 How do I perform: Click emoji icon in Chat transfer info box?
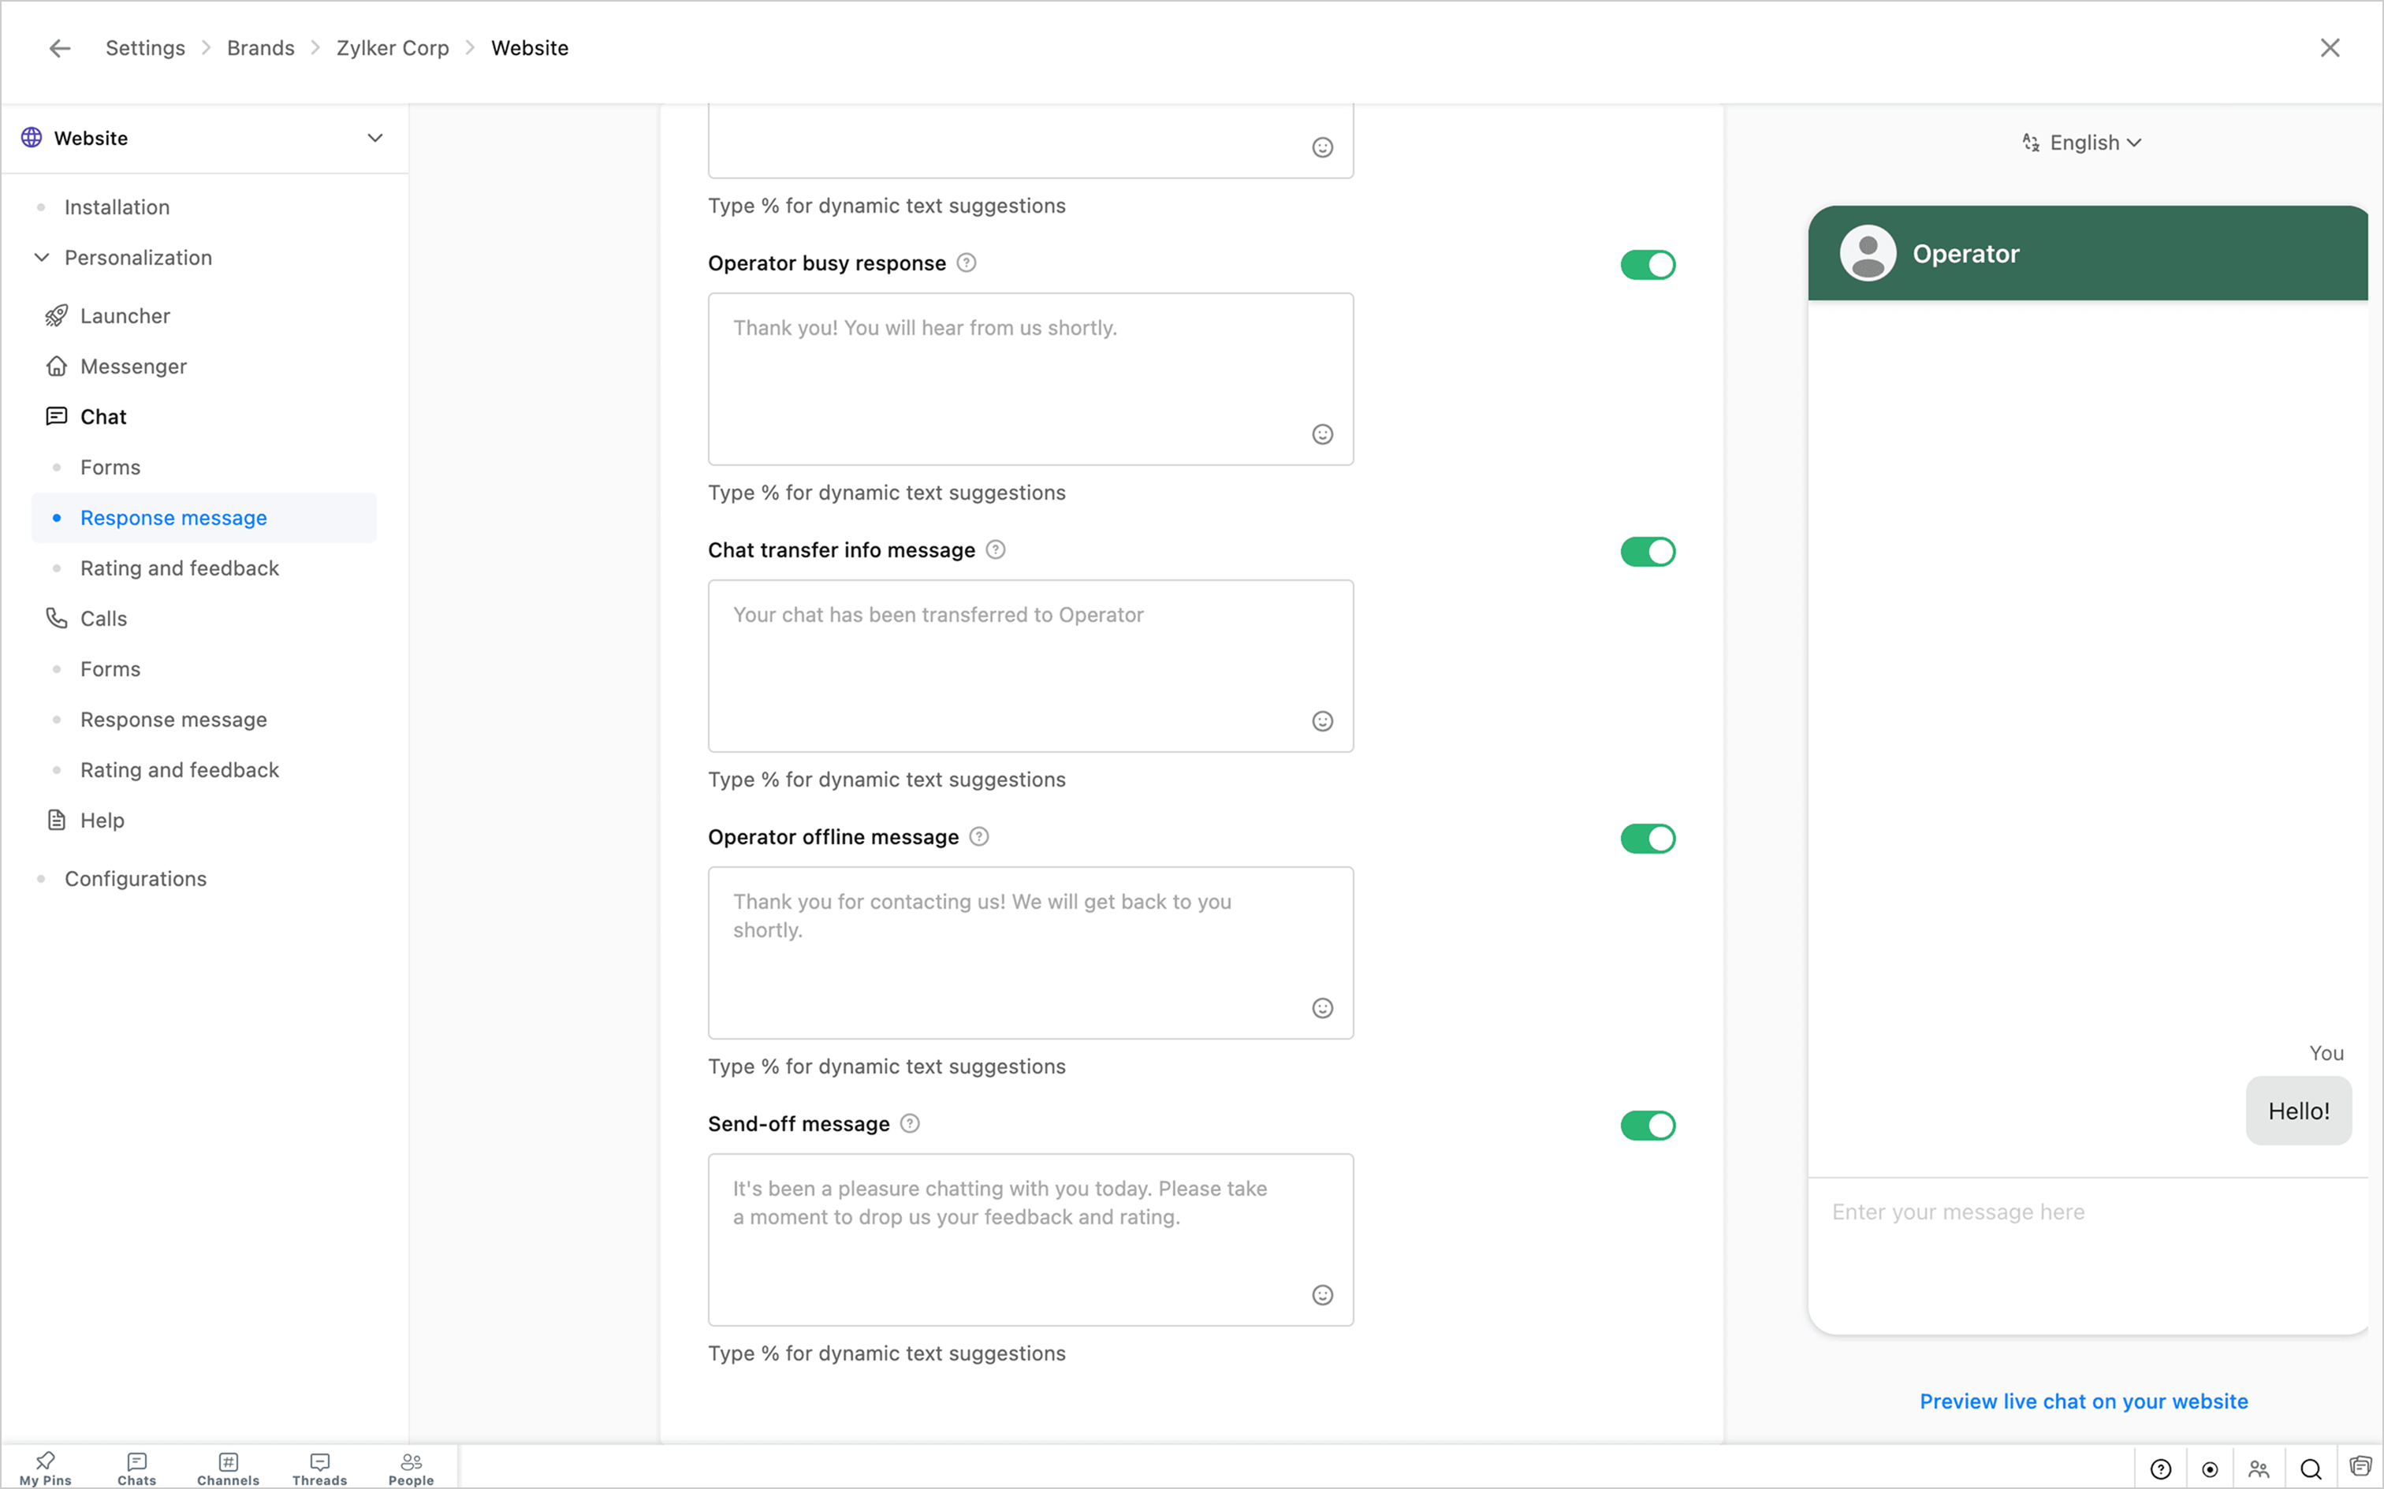[1321, 721]
